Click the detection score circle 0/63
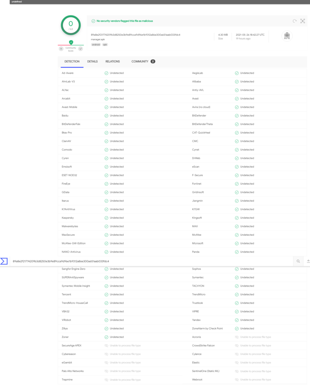 [71, 26]
